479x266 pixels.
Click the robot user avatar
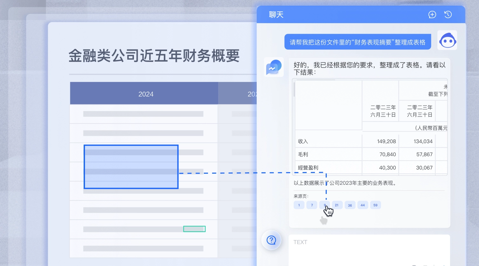(447, 40)
